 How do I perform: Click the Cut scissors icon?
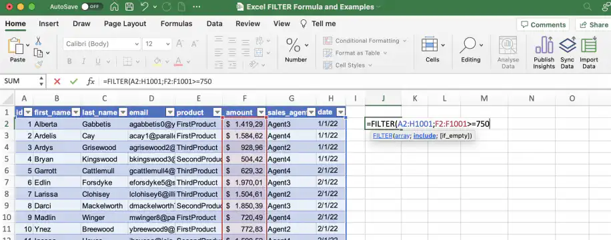coord(38,41)
